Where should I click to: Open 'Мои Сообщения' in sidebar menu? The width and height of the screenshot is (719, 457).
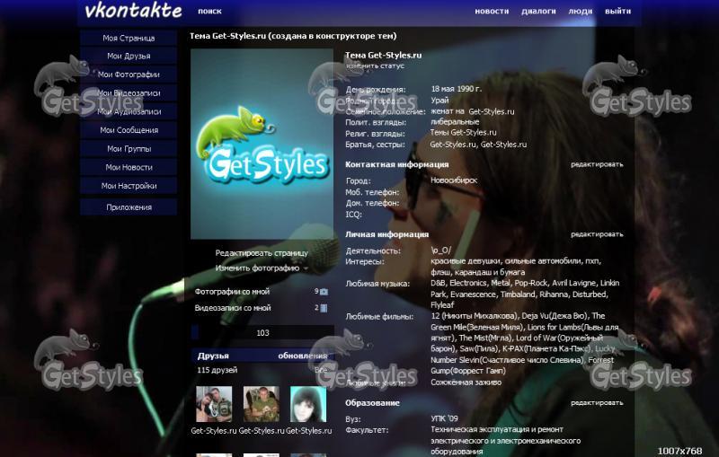pos(129,130)
